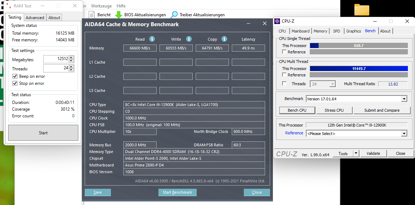Image resolution: width=415 pixels, height=205 pixels.
Task: Close the AIDA64 benchmark window with X
Action: coord(264,23)
